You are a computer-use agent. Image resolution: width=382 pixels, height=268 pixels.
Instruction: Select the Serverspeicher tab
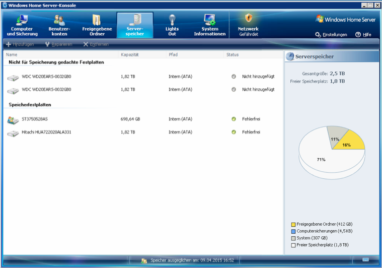coord(135,25)
